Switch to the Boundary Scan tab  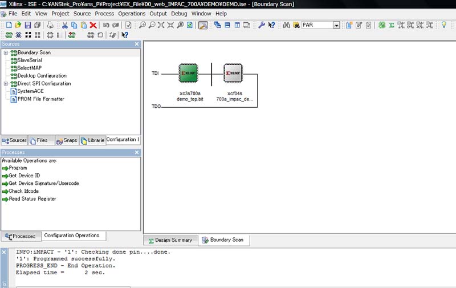[x=223, y=240]
